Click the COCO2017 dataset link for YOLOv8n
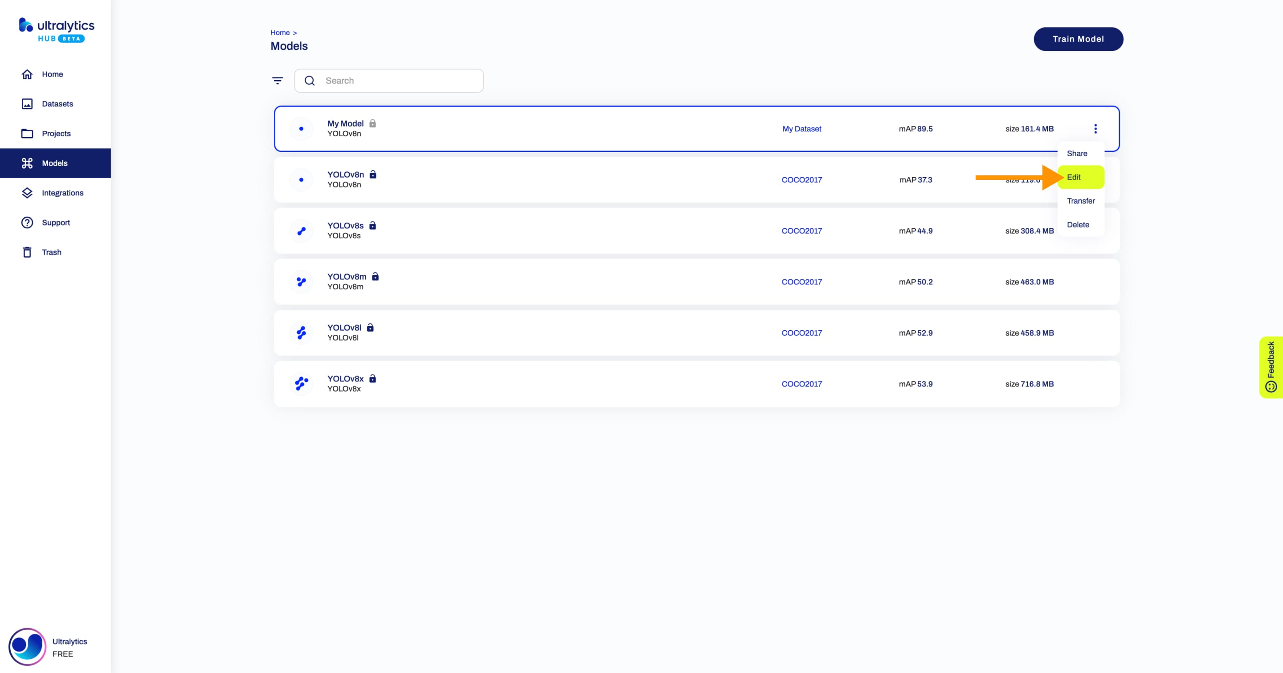 [801, 180]
